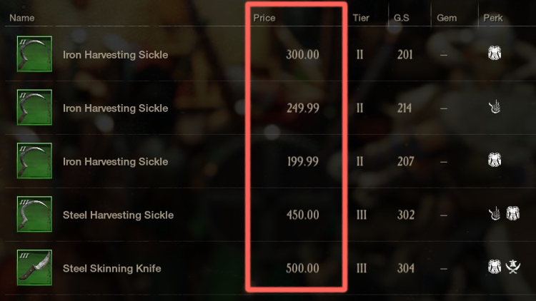Sort listings by the Name column header
The image size is (536, 301).
point(21,18)
